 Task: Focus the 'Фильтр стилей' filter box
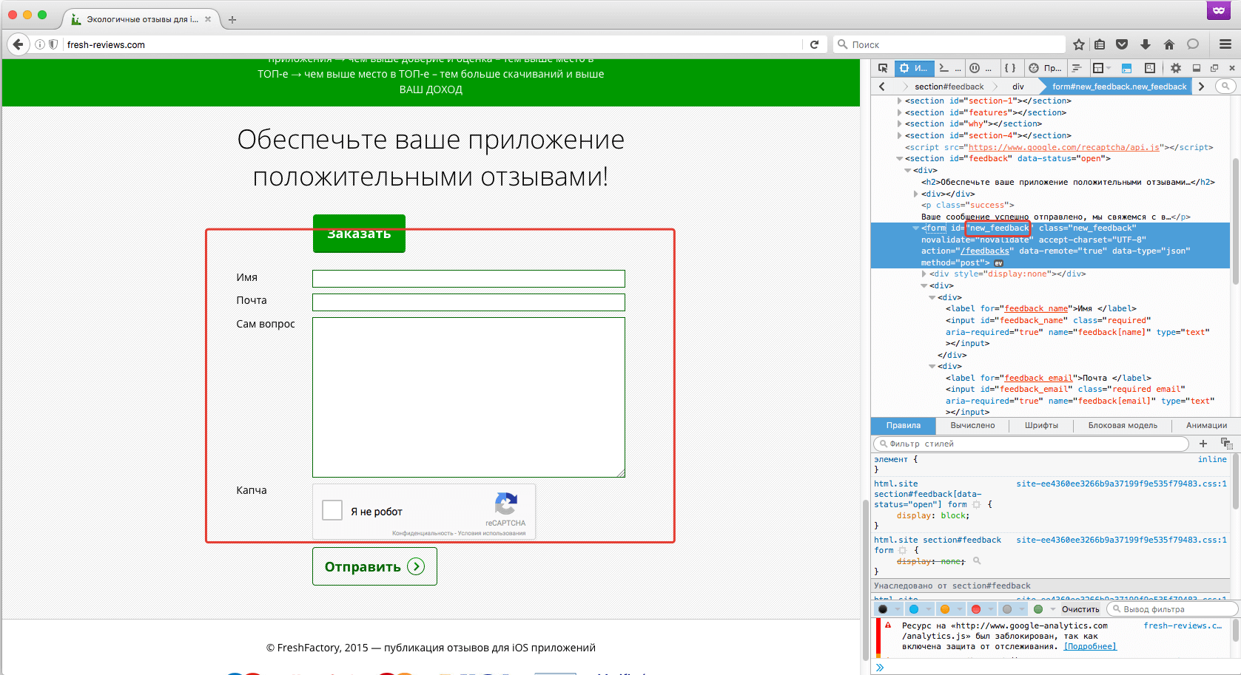pos(1032,444)
